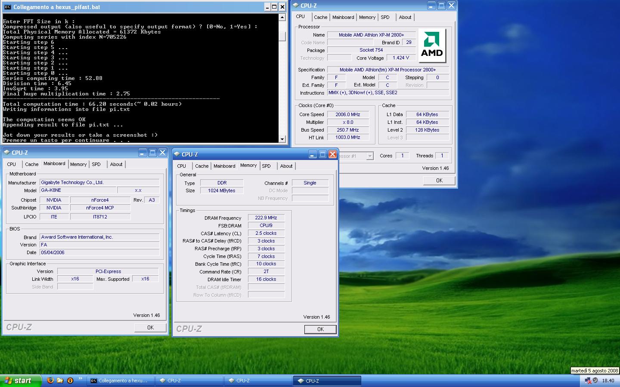
Task: Select Cache tab in Mainboard CPU-Z window
Action: (31, 164)
